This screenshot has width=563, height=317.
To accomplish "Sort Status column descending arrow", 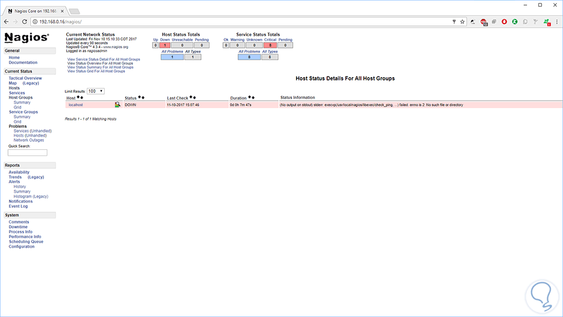I will coord(143,97).
